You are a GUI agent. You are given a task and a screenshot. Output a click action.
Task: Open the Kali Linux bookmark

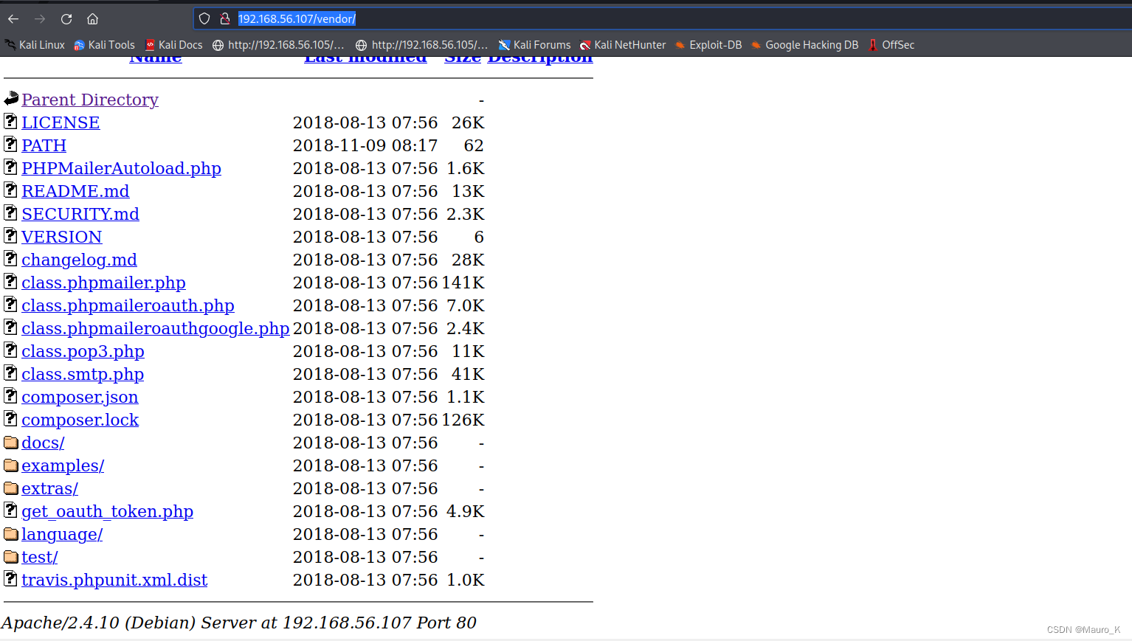tap(35, 45)
